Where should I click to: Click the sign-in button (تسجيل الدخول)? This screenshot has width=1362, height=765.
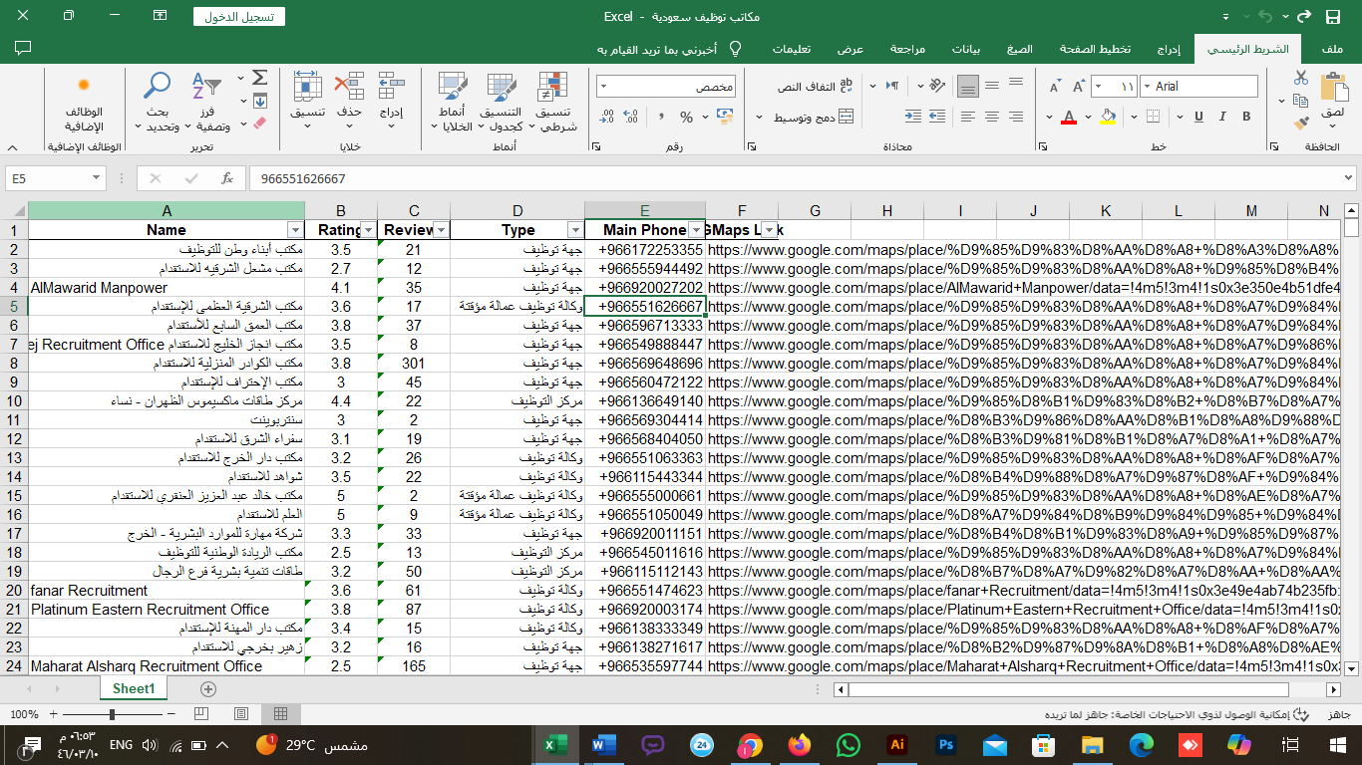[x=238, y=17]
